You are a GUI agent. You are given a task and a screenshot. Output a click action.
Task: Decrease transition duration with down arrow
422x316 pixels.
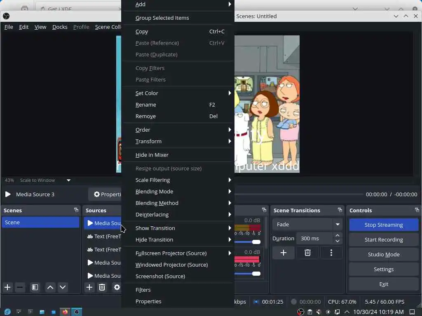tap(338, 241)
